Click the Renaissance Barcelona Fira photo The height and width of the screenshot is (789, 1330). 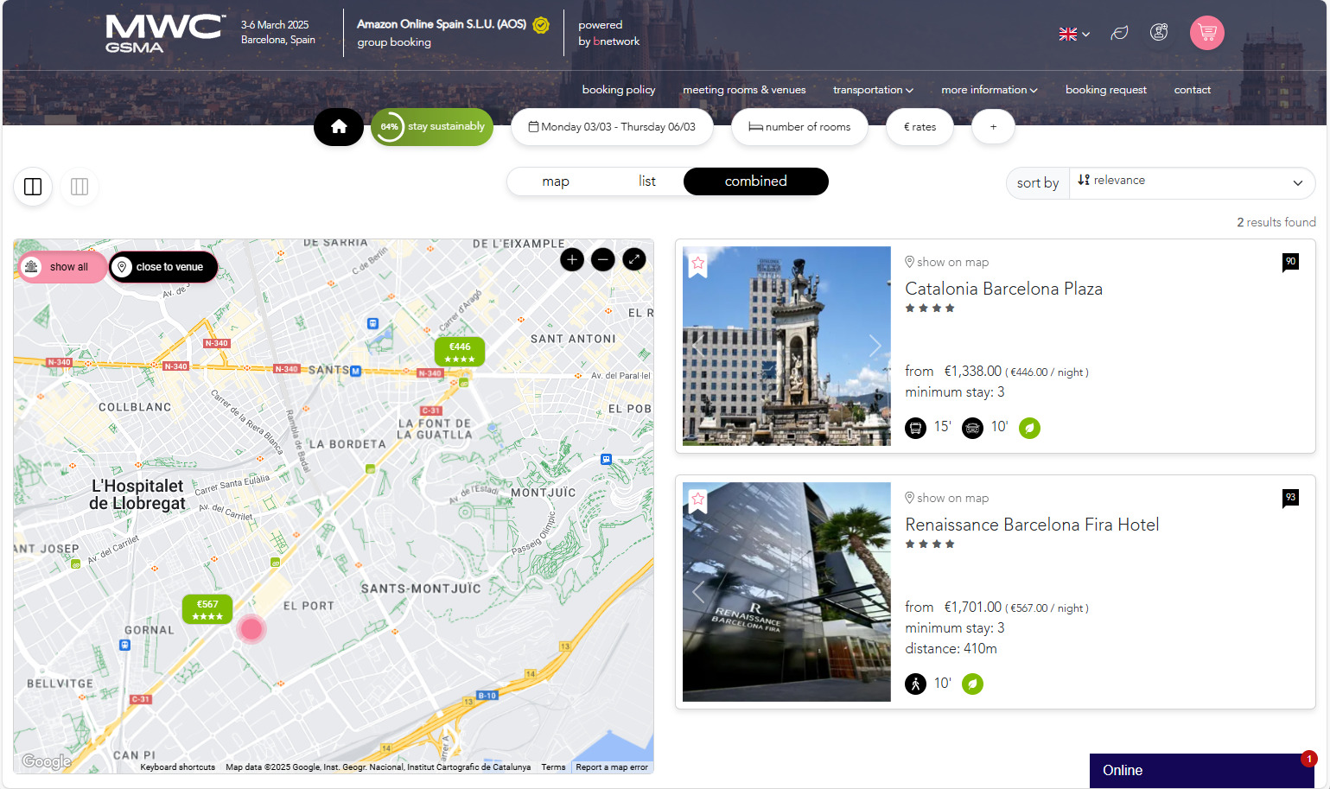786,592
